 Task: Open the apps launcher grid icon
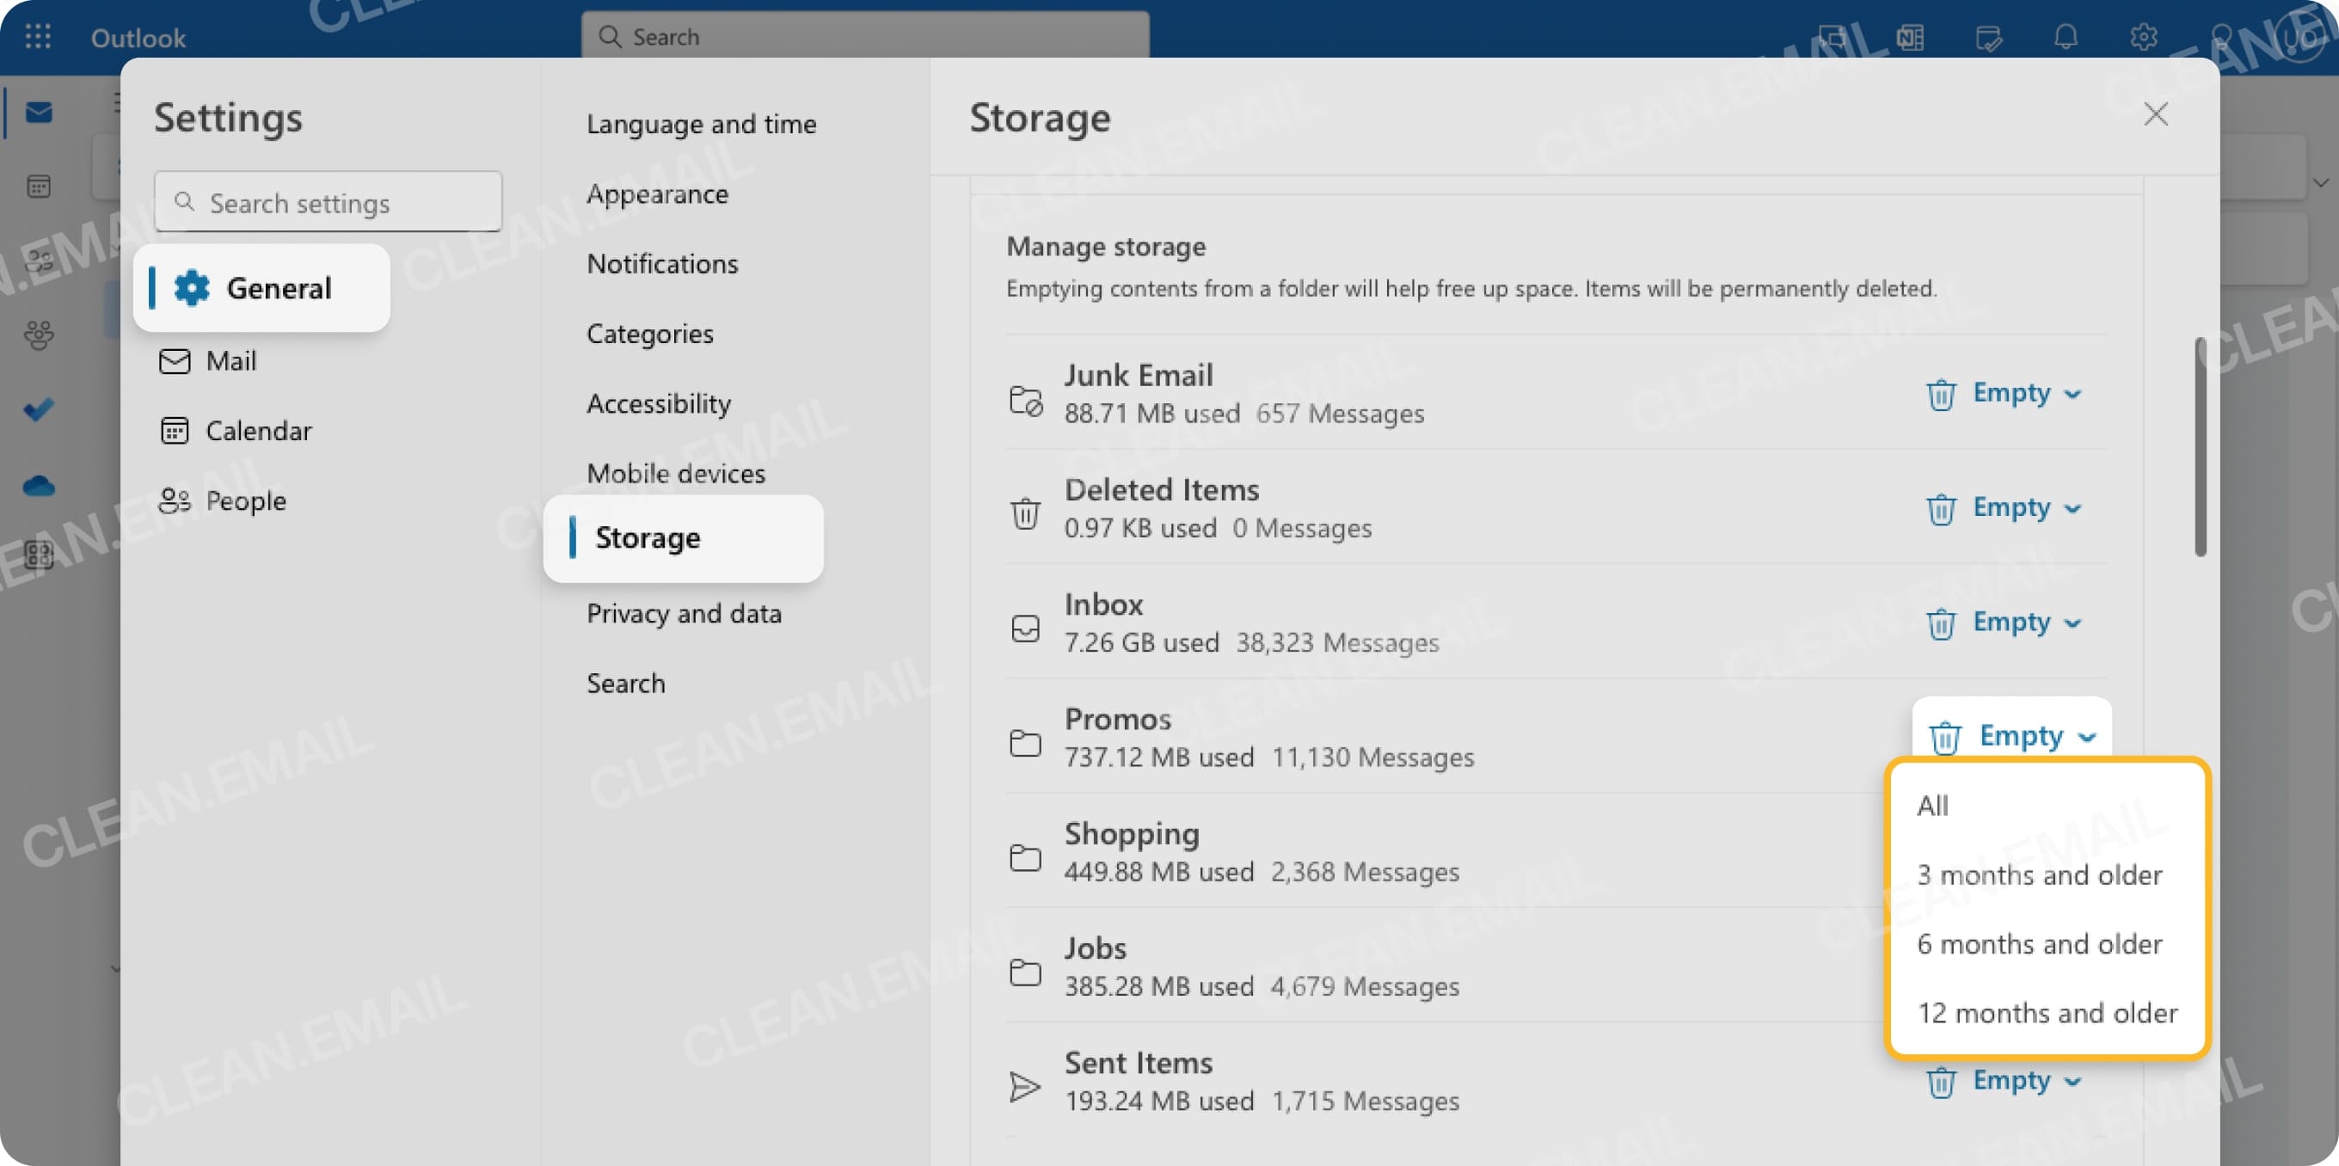(37, 37)
